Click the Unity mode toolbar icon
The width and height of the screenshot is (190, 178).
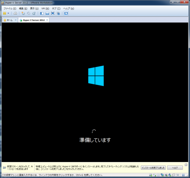click(x=58, y=13)
